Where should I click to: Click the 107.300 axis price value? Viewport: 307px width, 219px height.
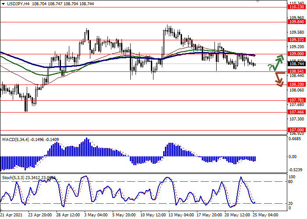(x=296, y=119)
